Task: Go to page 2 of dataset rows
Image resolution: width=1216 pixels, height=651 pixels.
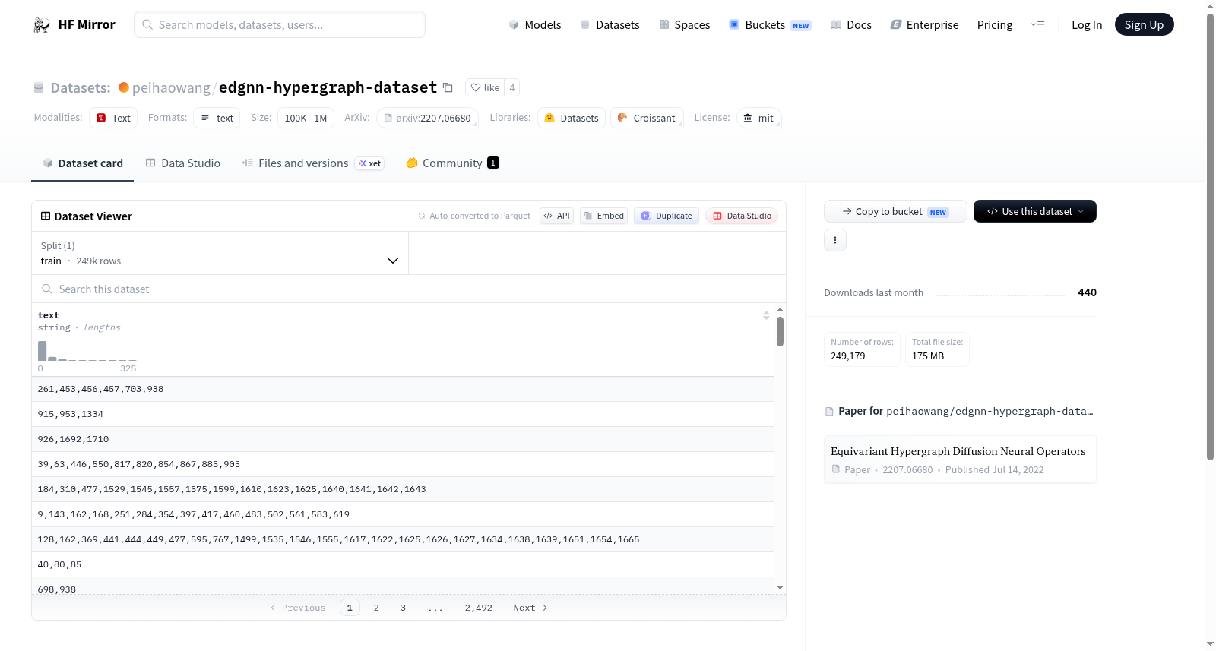Action: 376,608
